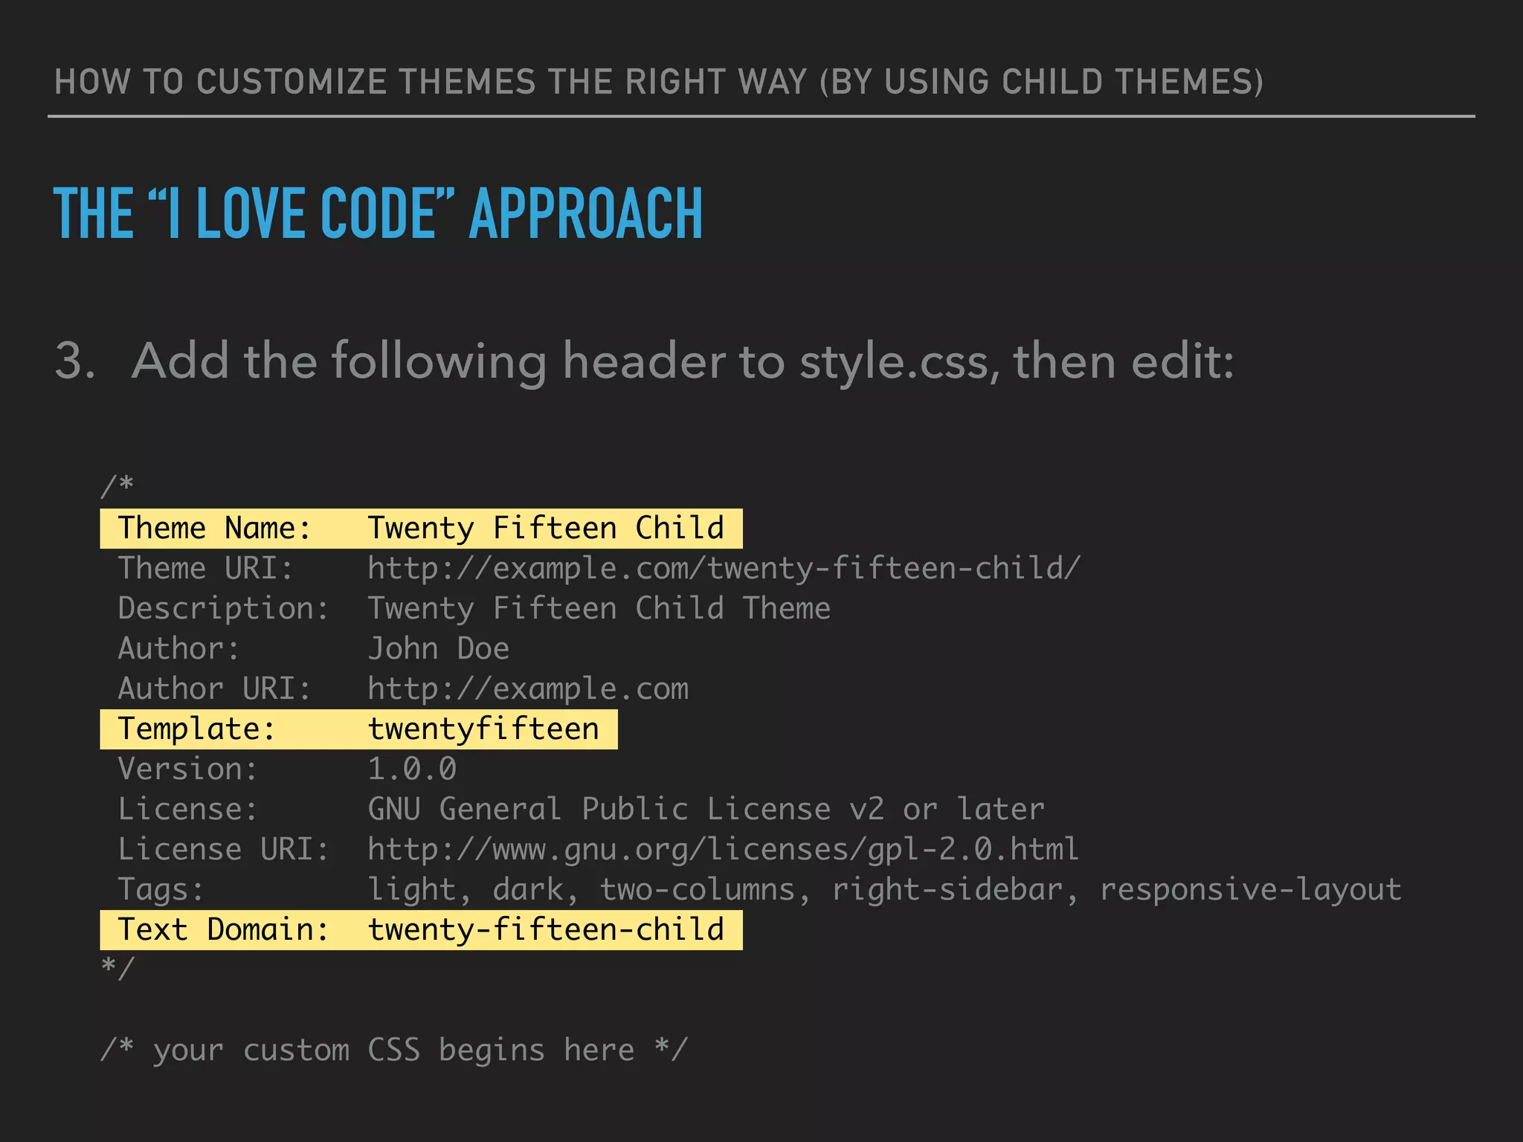Click the closing */ comment marker
This screenshot has height=1142, width=1523.
(x=117, y=969)
